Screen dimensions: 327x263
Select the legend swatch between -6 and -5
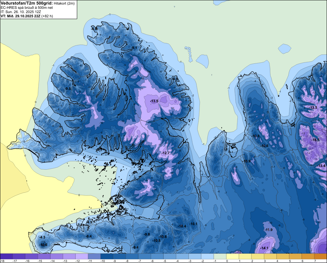click(x=157, y=256)
